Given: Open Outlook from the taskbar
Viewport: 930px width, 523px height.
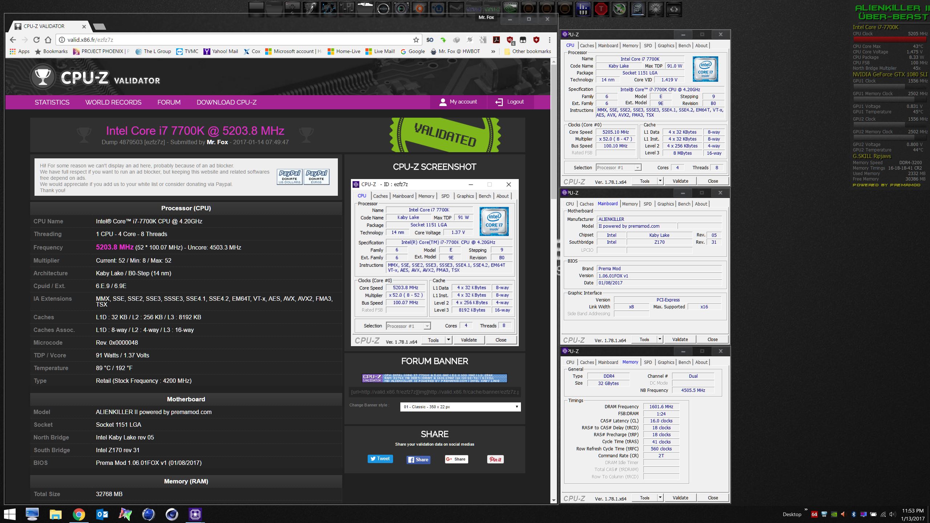Looking at the screenshot, I should point(102,514).
